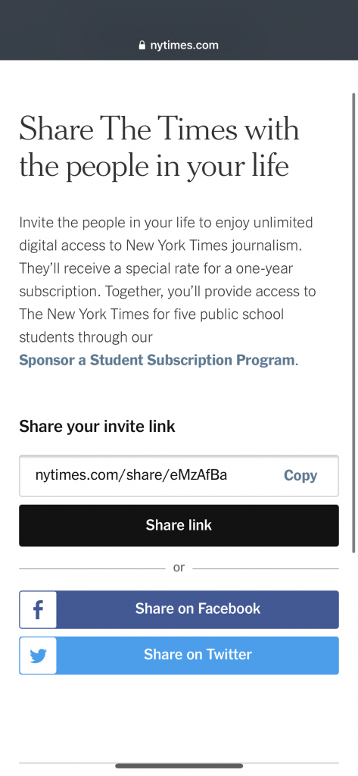This screenshot has height=776, width=358.
Task: Tap the Share your invite link label
Action: 97,426
